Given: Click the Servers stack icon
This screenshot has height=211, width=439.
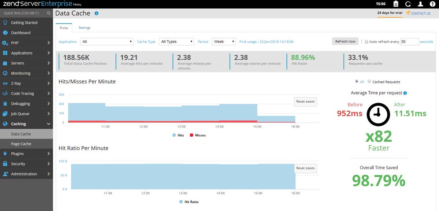Looking at the screenshot, I should [5, 63].
